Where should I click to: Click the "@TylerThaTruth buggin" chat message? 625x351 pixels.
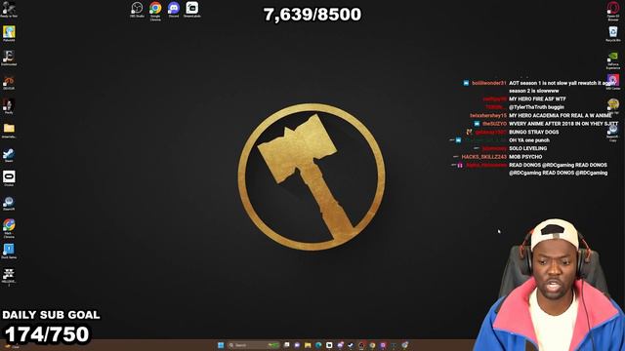pyautogui.click(x=536, y=107)
